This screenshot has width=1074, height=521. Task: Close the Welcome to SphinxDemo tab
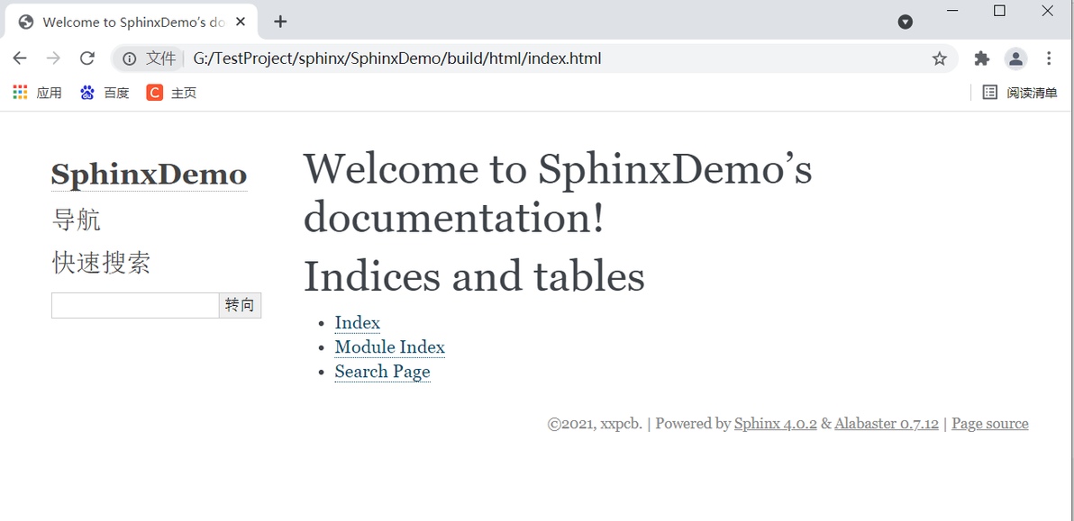(x=241, y=22)
